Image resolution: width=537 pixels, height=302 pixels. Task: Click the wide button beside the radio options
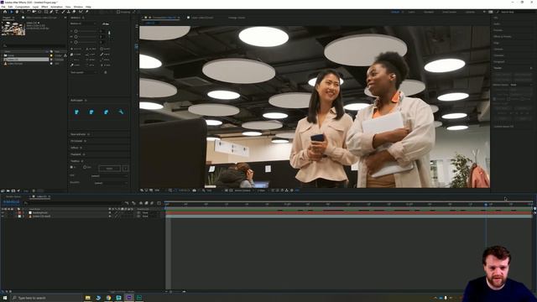pos(110,169)
